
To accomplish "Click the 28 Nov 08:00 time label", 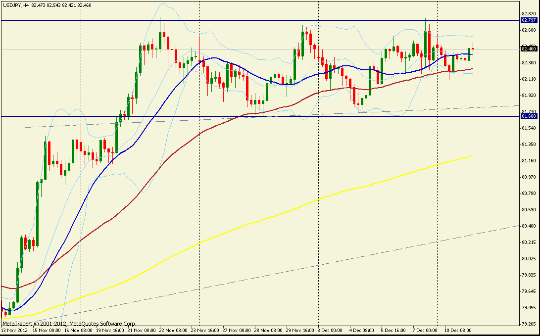I will coord(267,330).
